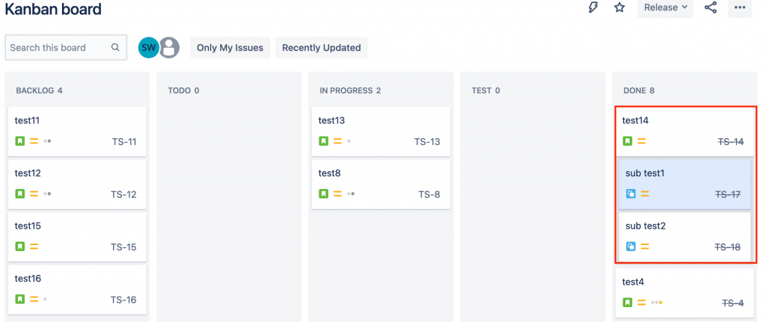
Task: Toggle the Recently Updated filter
Action: (x=321, y=48)
